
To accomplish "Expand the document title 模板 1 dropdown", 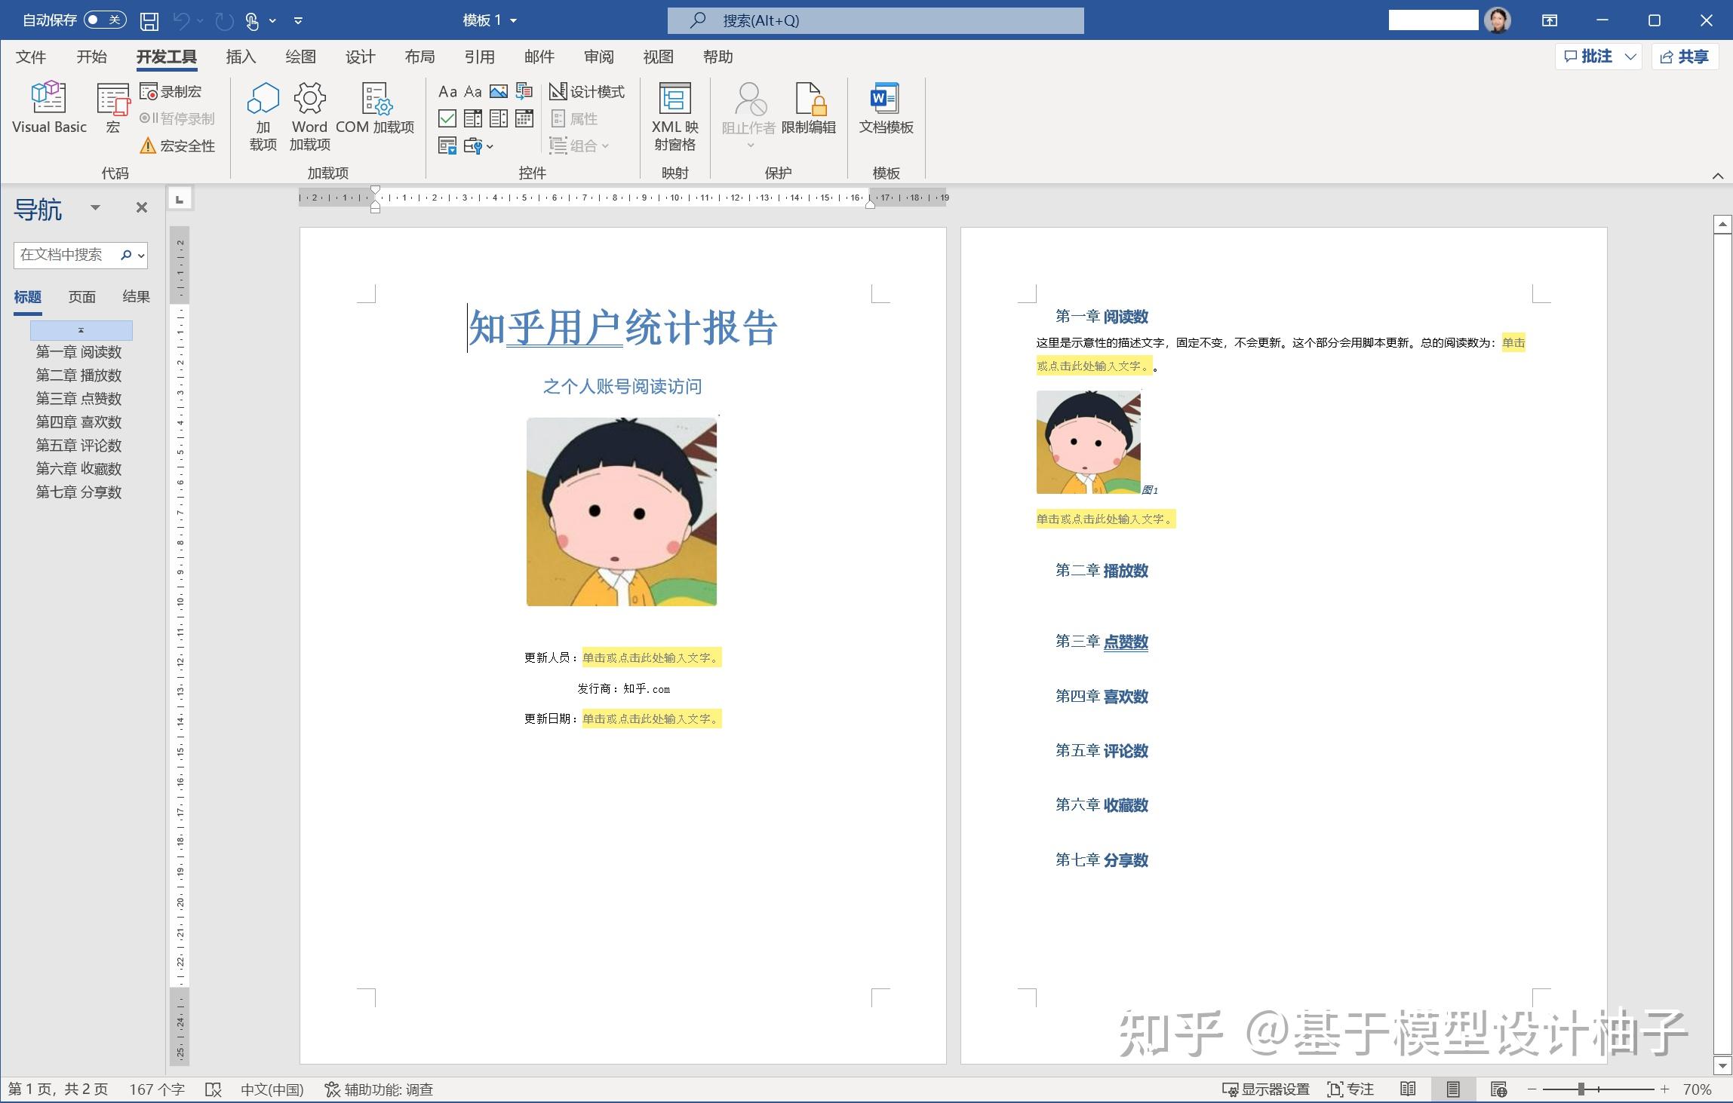I will 514,20.
